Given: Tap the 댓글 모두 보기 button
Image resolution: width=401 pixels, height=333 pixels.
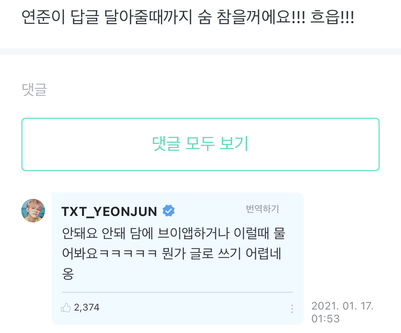Looking at the screenshot, I should tap(200, 144).
